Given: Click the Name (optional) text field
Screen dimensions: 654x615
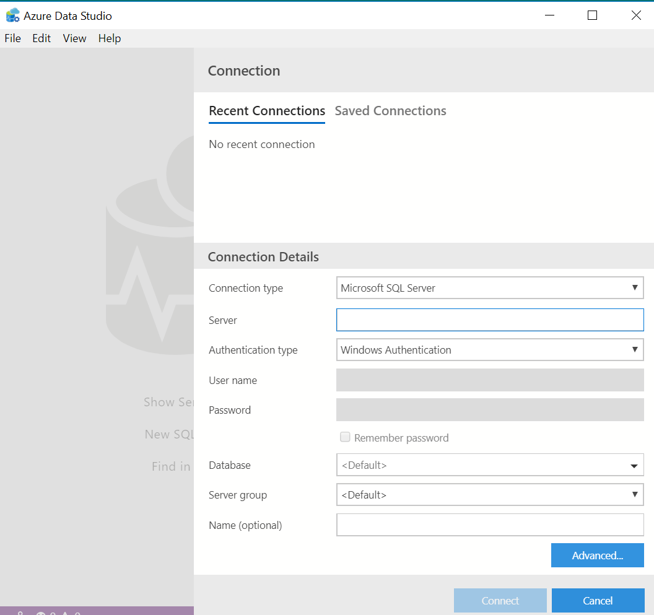Looking at the screenshot, I should coord(489,525).
